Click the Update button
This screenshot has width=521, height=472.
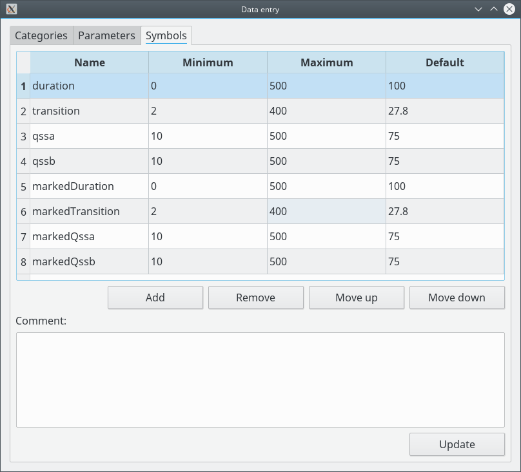[457, 444]
